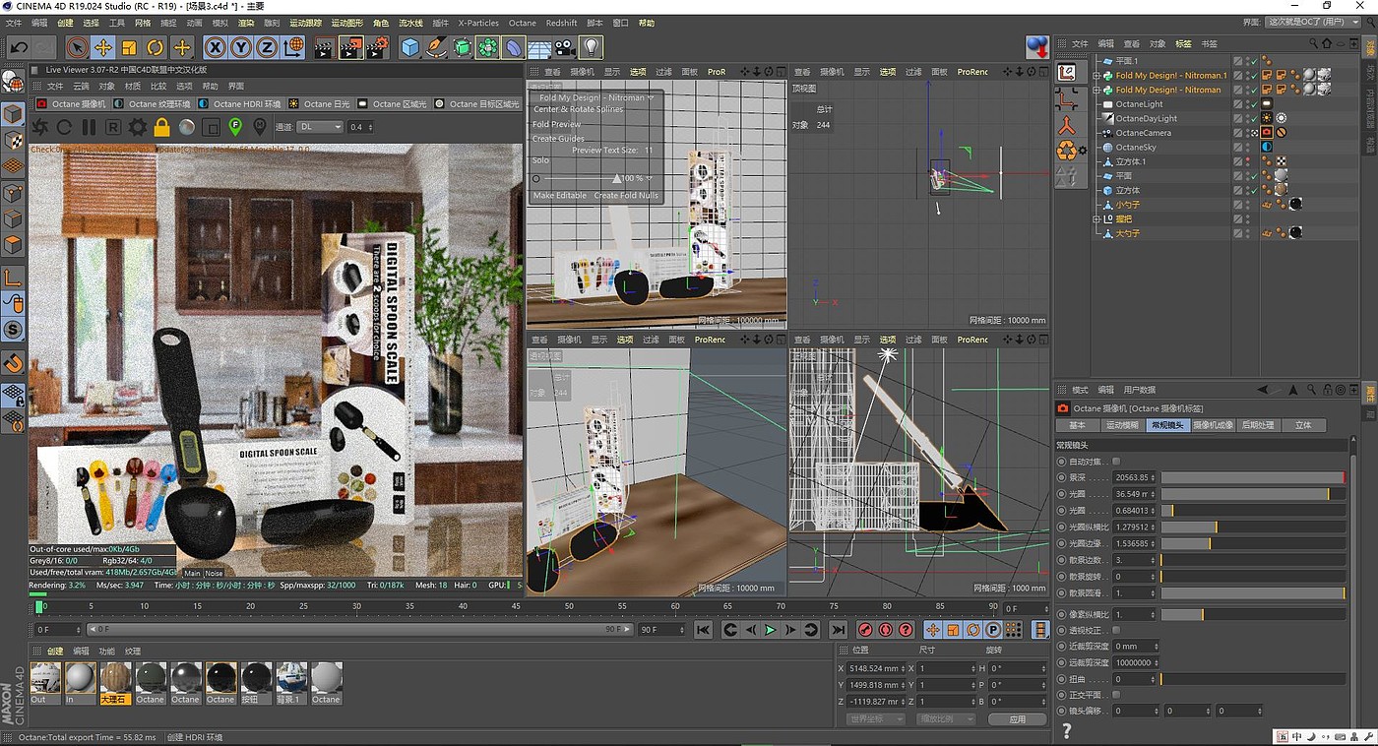The width and height of the screenshot is (1378, 746).
Task: Open the 世界坐标 coordinate dropdown
Action: [x=875, y=719]
